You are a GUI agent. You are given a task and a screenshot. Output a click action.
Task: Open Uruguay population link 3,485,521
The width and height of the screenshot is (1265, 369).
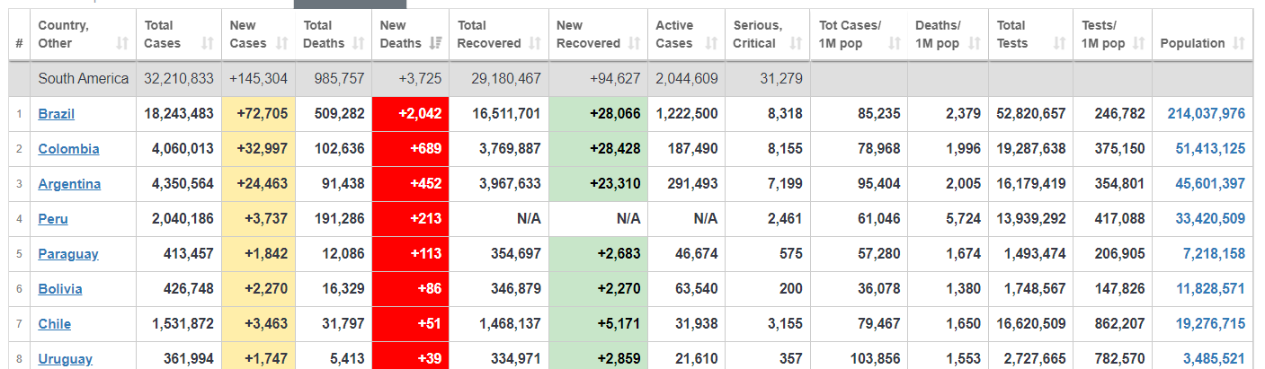pyautogui.click(x=1215, y=359)
